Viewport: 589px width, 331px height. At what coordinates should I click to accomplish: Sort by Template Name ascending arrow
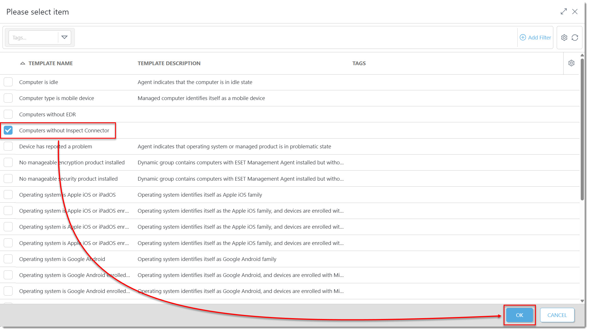coord(23,63)
